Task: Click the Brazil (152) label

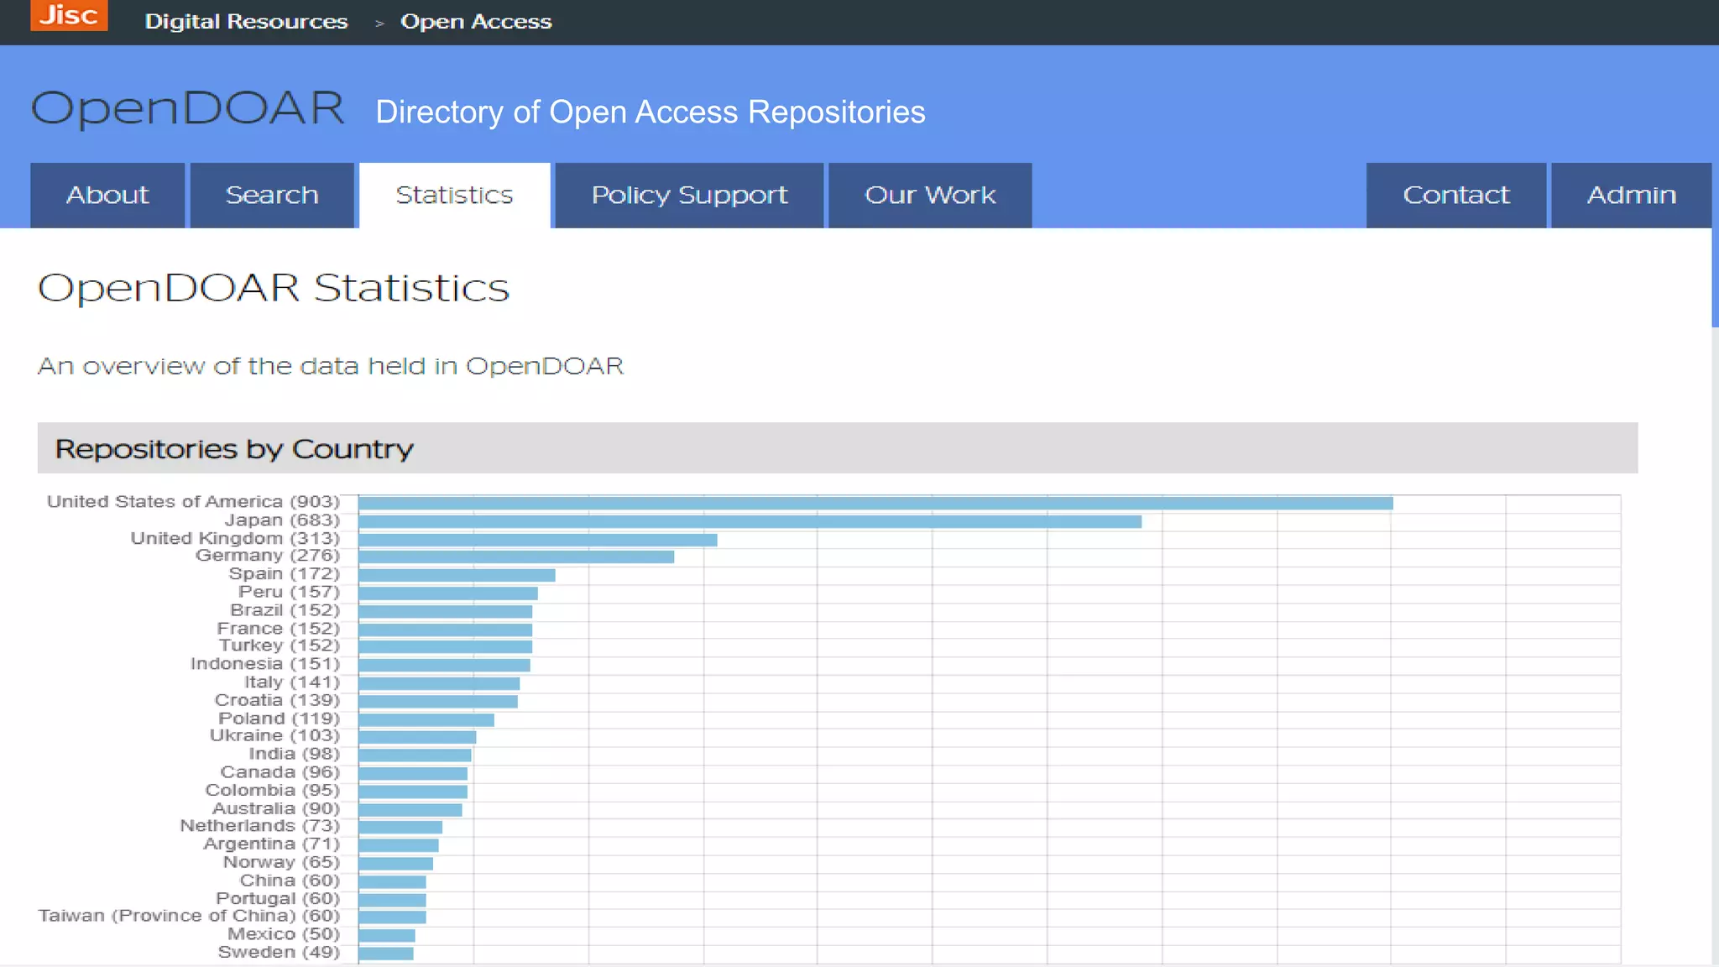Action: pos(285,610)
